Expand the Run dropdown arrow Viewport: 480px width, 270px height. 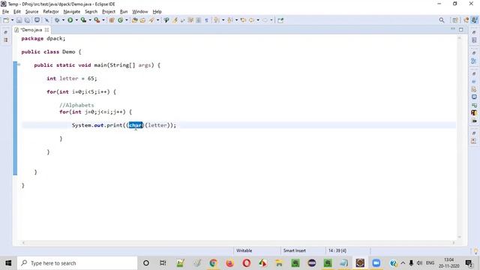pyautogui.click(x=76, y=20)
